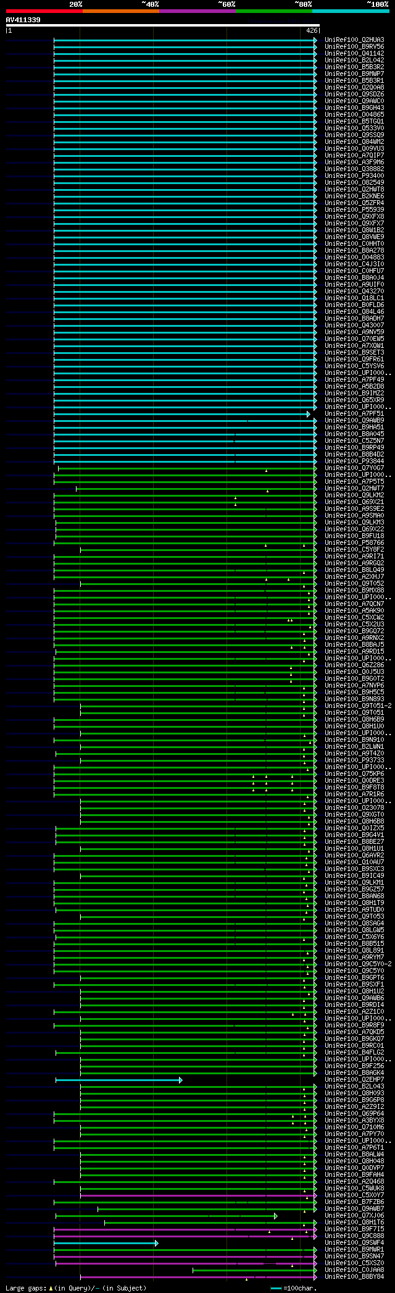Select hit label UniRef100_Q41142
395x1293 pixels.
point(354,54)
